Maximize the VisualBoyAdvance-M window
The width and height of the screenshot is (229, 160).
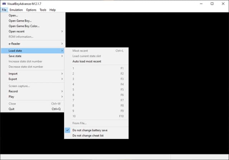pos(212,4)
